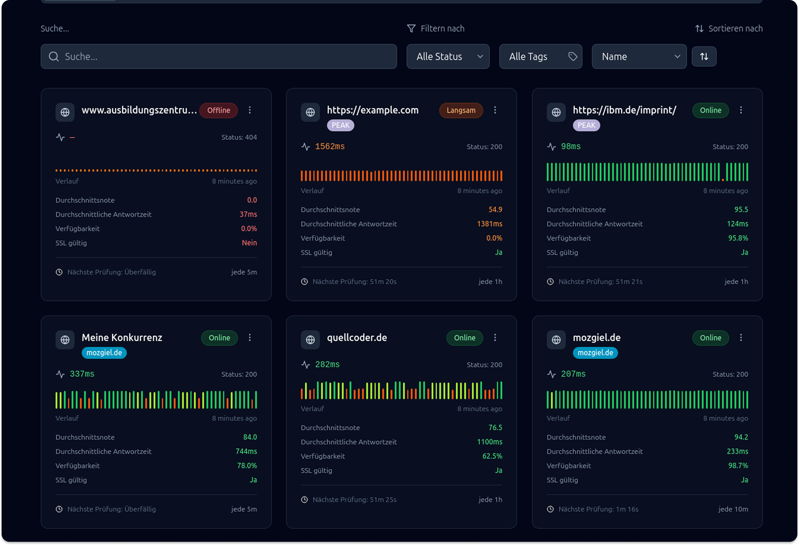The width and height of the screenshot is (799, 545).
Task: Toggle the Online badge on the quellcoder.de card
Action: [464, 338]
